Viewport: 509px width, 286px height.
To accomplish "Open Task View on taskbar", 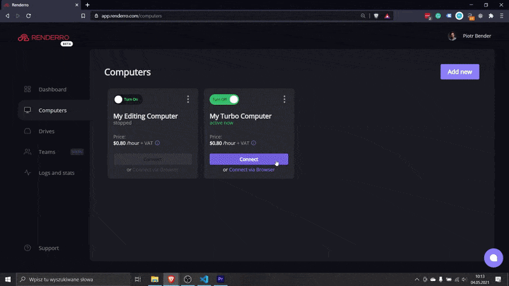I will (138, 279).
